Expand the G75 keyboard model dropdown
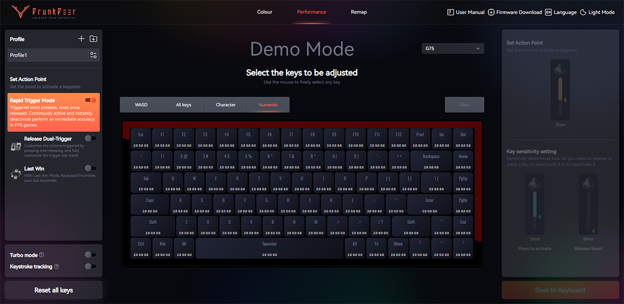The image size is (624, 304). (x=453, y=48)
